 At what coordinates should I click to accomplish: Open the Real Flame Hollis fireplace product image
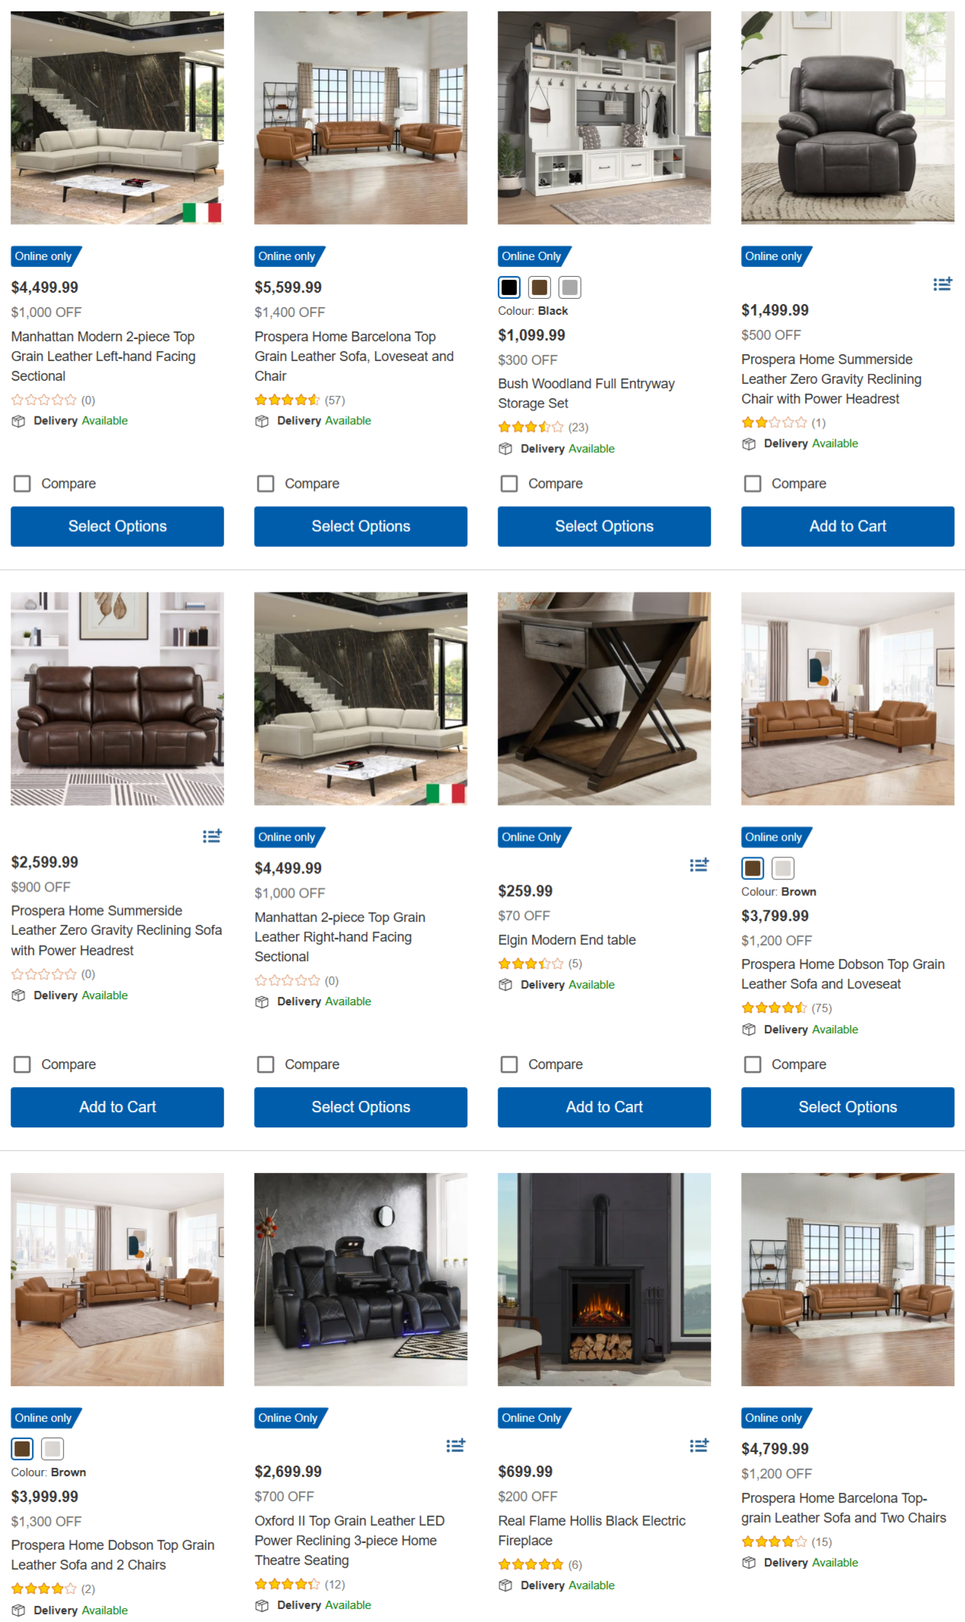coord(604,1279)
